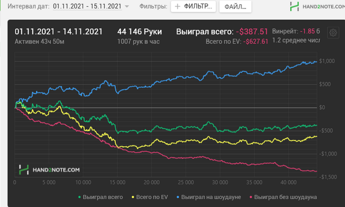Select the date range 01.11.2021 - 15.11.2021 field
345x207 pixels.
(87, 6)
